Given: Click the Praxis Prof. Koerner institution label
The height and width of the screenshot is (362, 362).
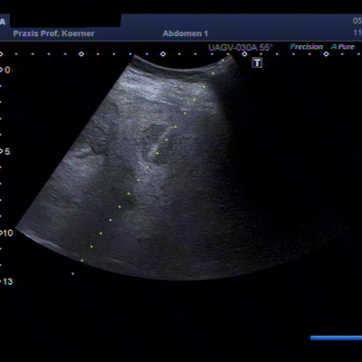Looking at the screenshot, I should tap(53, 33).
